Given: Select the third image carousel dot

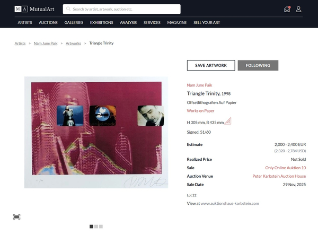Looking at the screenshot, I should click(101, 227).
